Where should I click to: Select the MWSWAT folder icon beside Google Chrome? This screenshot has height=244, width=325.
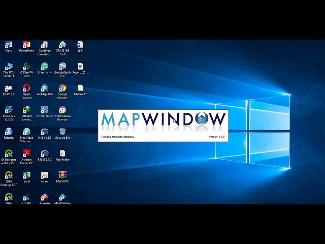(x=80, y=90)
